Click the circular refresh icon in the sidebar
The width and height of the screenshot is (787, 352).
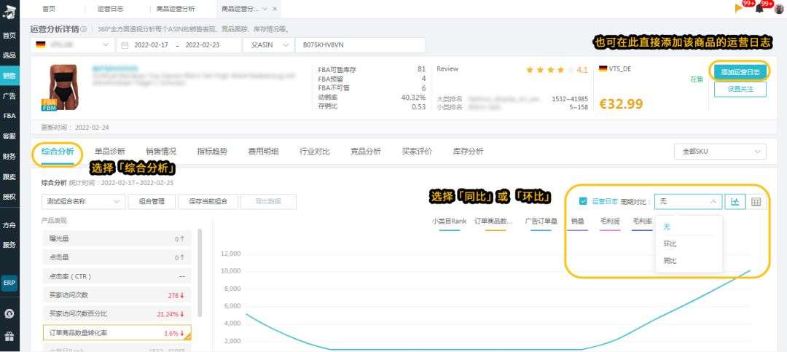(x=9, y=314)
